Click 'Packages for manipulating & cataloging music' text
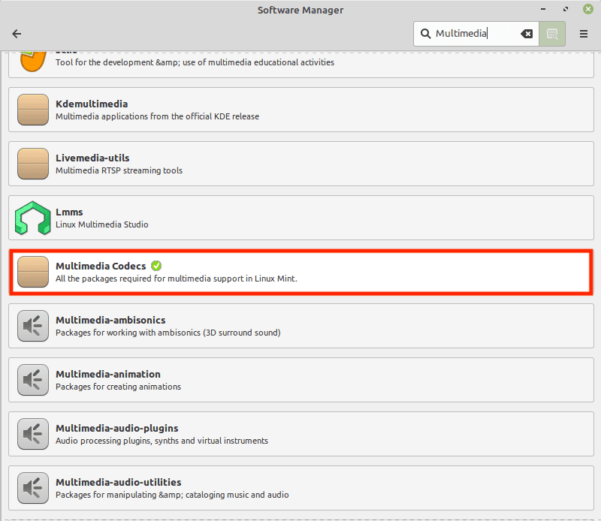Viewport: 601px width, 521px height. pos(172,495)
